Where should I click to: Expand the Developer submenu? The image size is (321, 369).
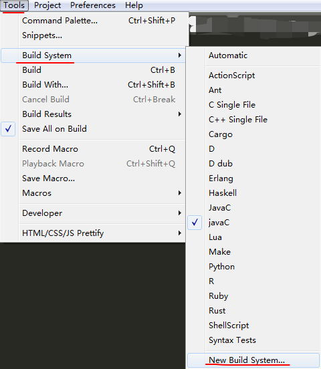(93, 213)
